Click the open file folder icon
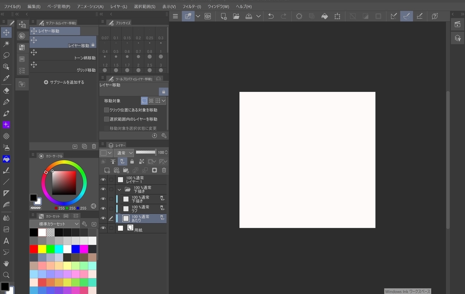 pyautogui.click(x=236, y=16)
